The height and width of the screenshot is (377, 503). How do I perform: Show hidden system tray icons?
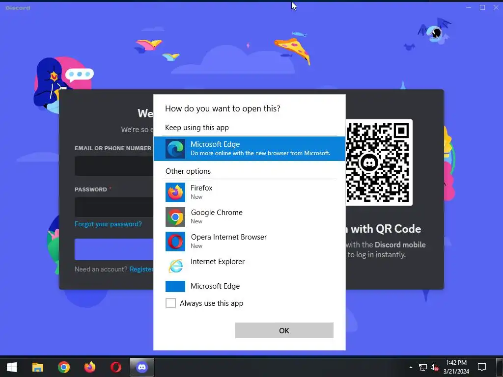(411, 367)
